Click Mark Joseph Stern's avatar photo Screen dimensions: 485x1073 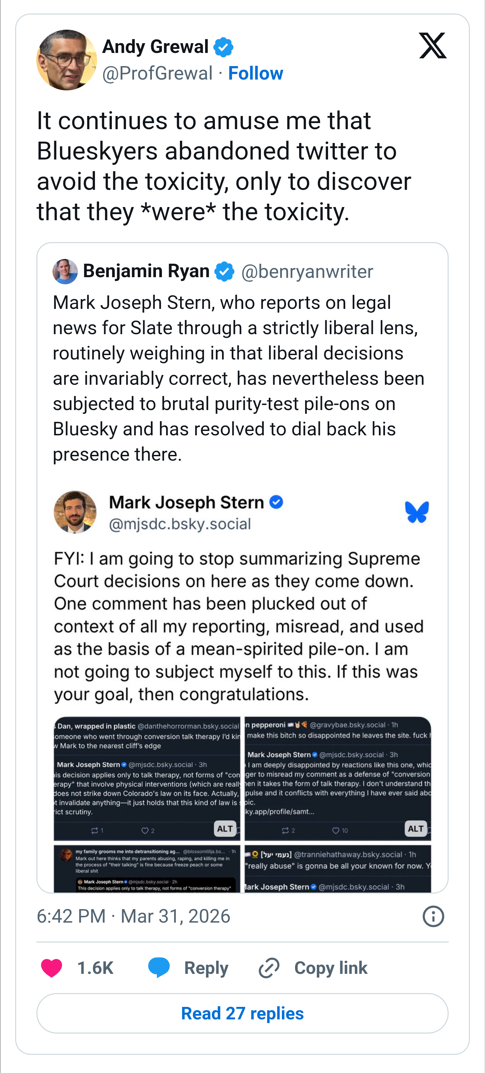pos(75,512)
